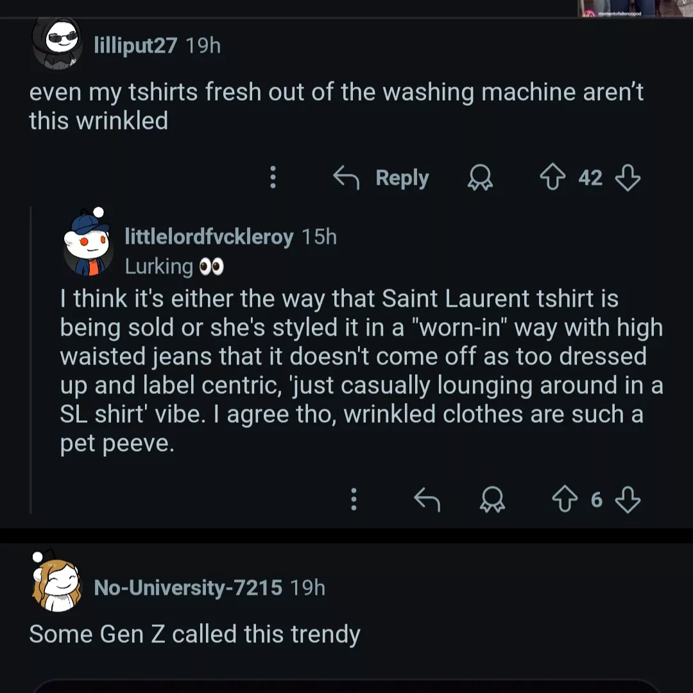Image resolution: width=693 pixels, height=693 pixels.
Task: Downvote lilliput27's comment
Action: (x=628, y=178)
